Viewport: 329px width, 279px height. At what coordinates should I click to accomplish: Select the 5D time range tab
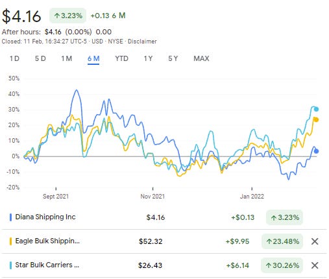coord(40,58)
